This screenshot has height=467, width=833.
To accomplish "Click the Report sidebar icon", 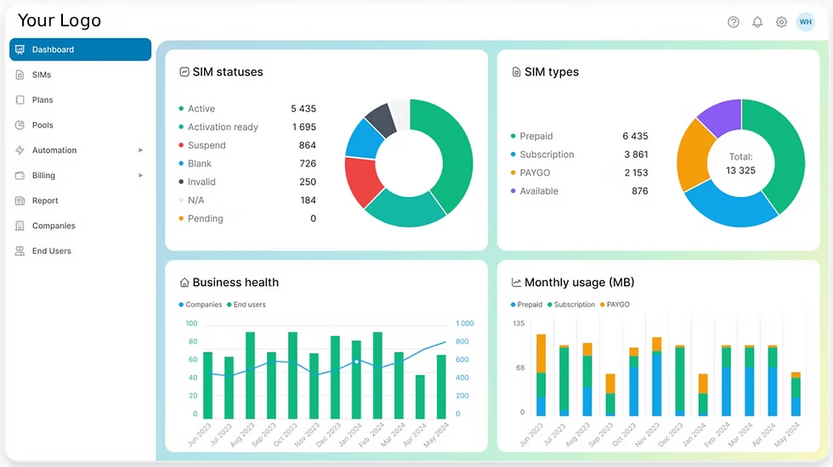I will 20,200.
